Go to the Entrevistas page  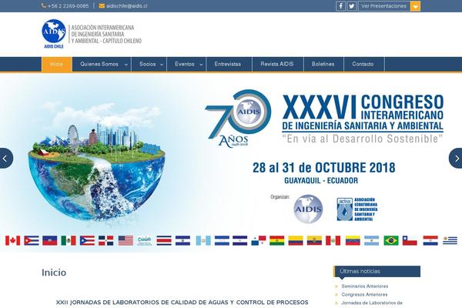228,64
